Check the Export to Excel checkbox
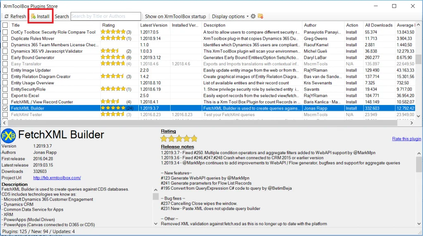Screen dimensions: 423x236 (5, 95)
